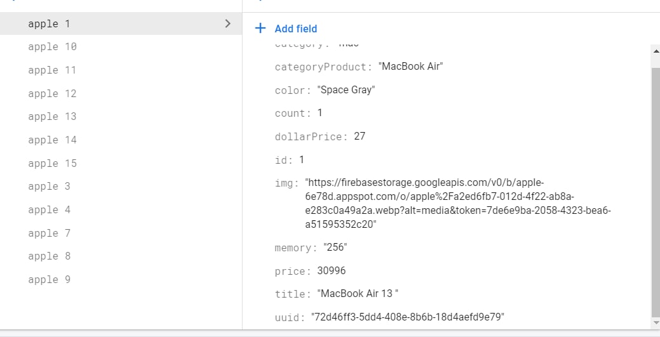Click the plus icon beside Add field
The image size is (660, 337).
(260, 28)
